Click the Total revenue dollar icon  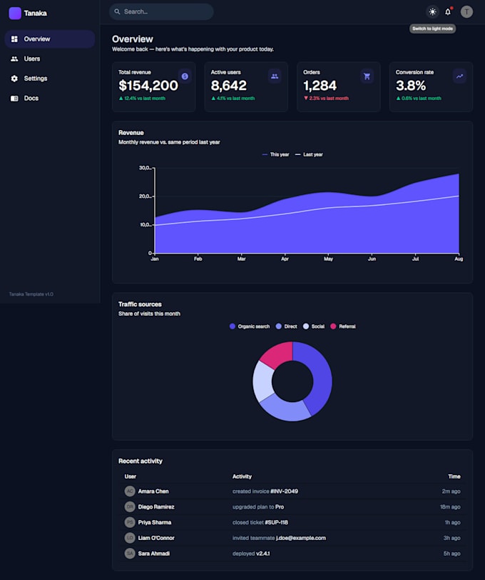coord(185,76)
